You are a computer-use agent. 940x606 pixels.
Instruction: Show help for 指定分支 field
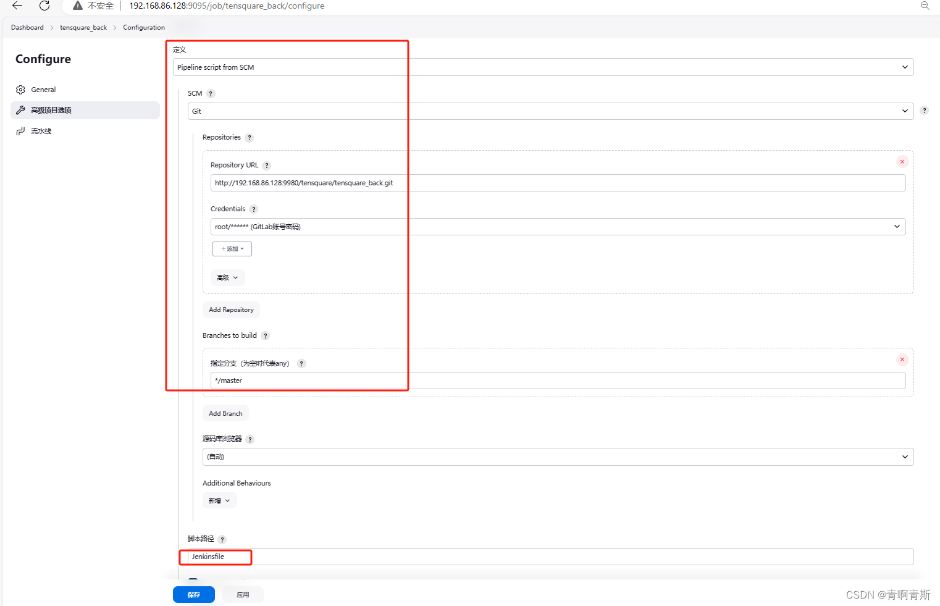tap(301, 364)
